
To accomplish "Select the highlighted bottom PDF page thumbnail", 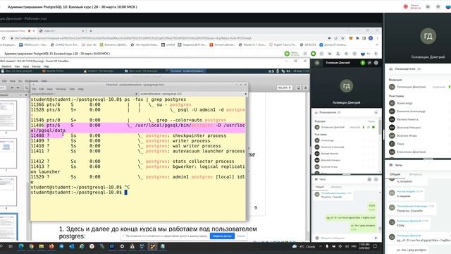I will 8,227.
